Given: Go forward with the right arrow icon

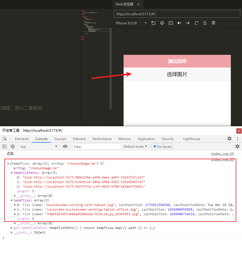Looking at the screenshot, I should [188, 23].
